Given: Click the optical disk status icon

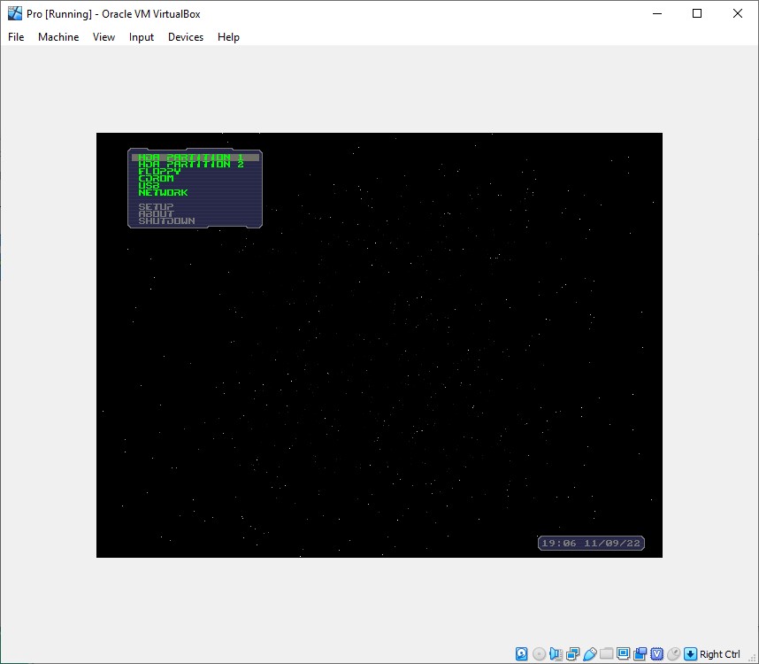Looking at the screenshot, I should click(540, 654).
